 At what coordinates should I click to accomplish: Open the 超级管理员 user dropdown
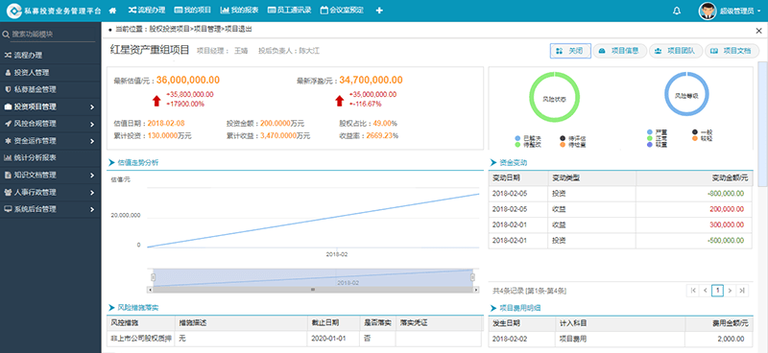coord(740,11)
